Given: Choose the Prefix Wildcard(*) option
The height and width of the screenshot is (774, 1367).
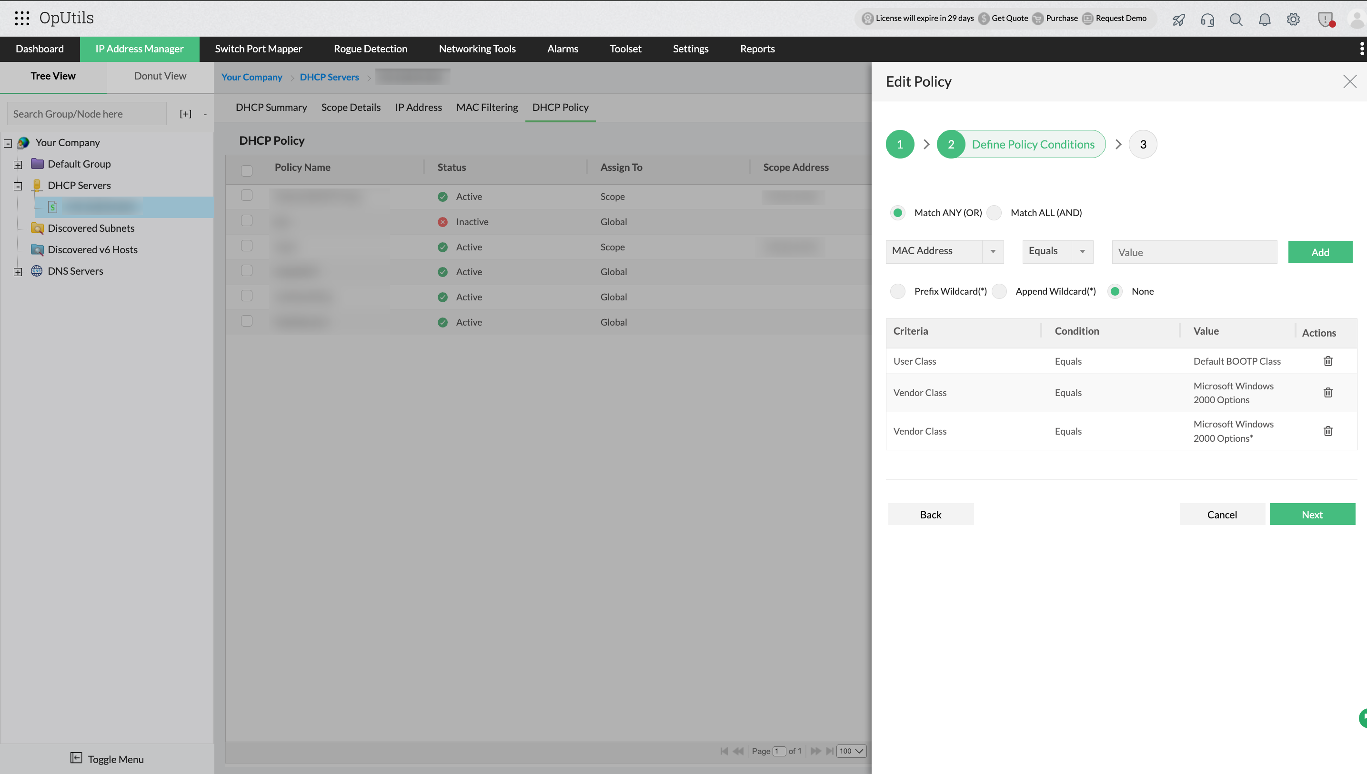Looking at the screenshot, I should [x=897, y=291].
